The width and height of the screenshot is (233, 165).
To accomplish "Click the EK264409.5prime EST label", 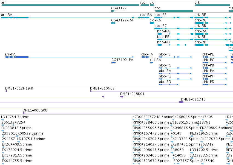I will coord(17,144).
